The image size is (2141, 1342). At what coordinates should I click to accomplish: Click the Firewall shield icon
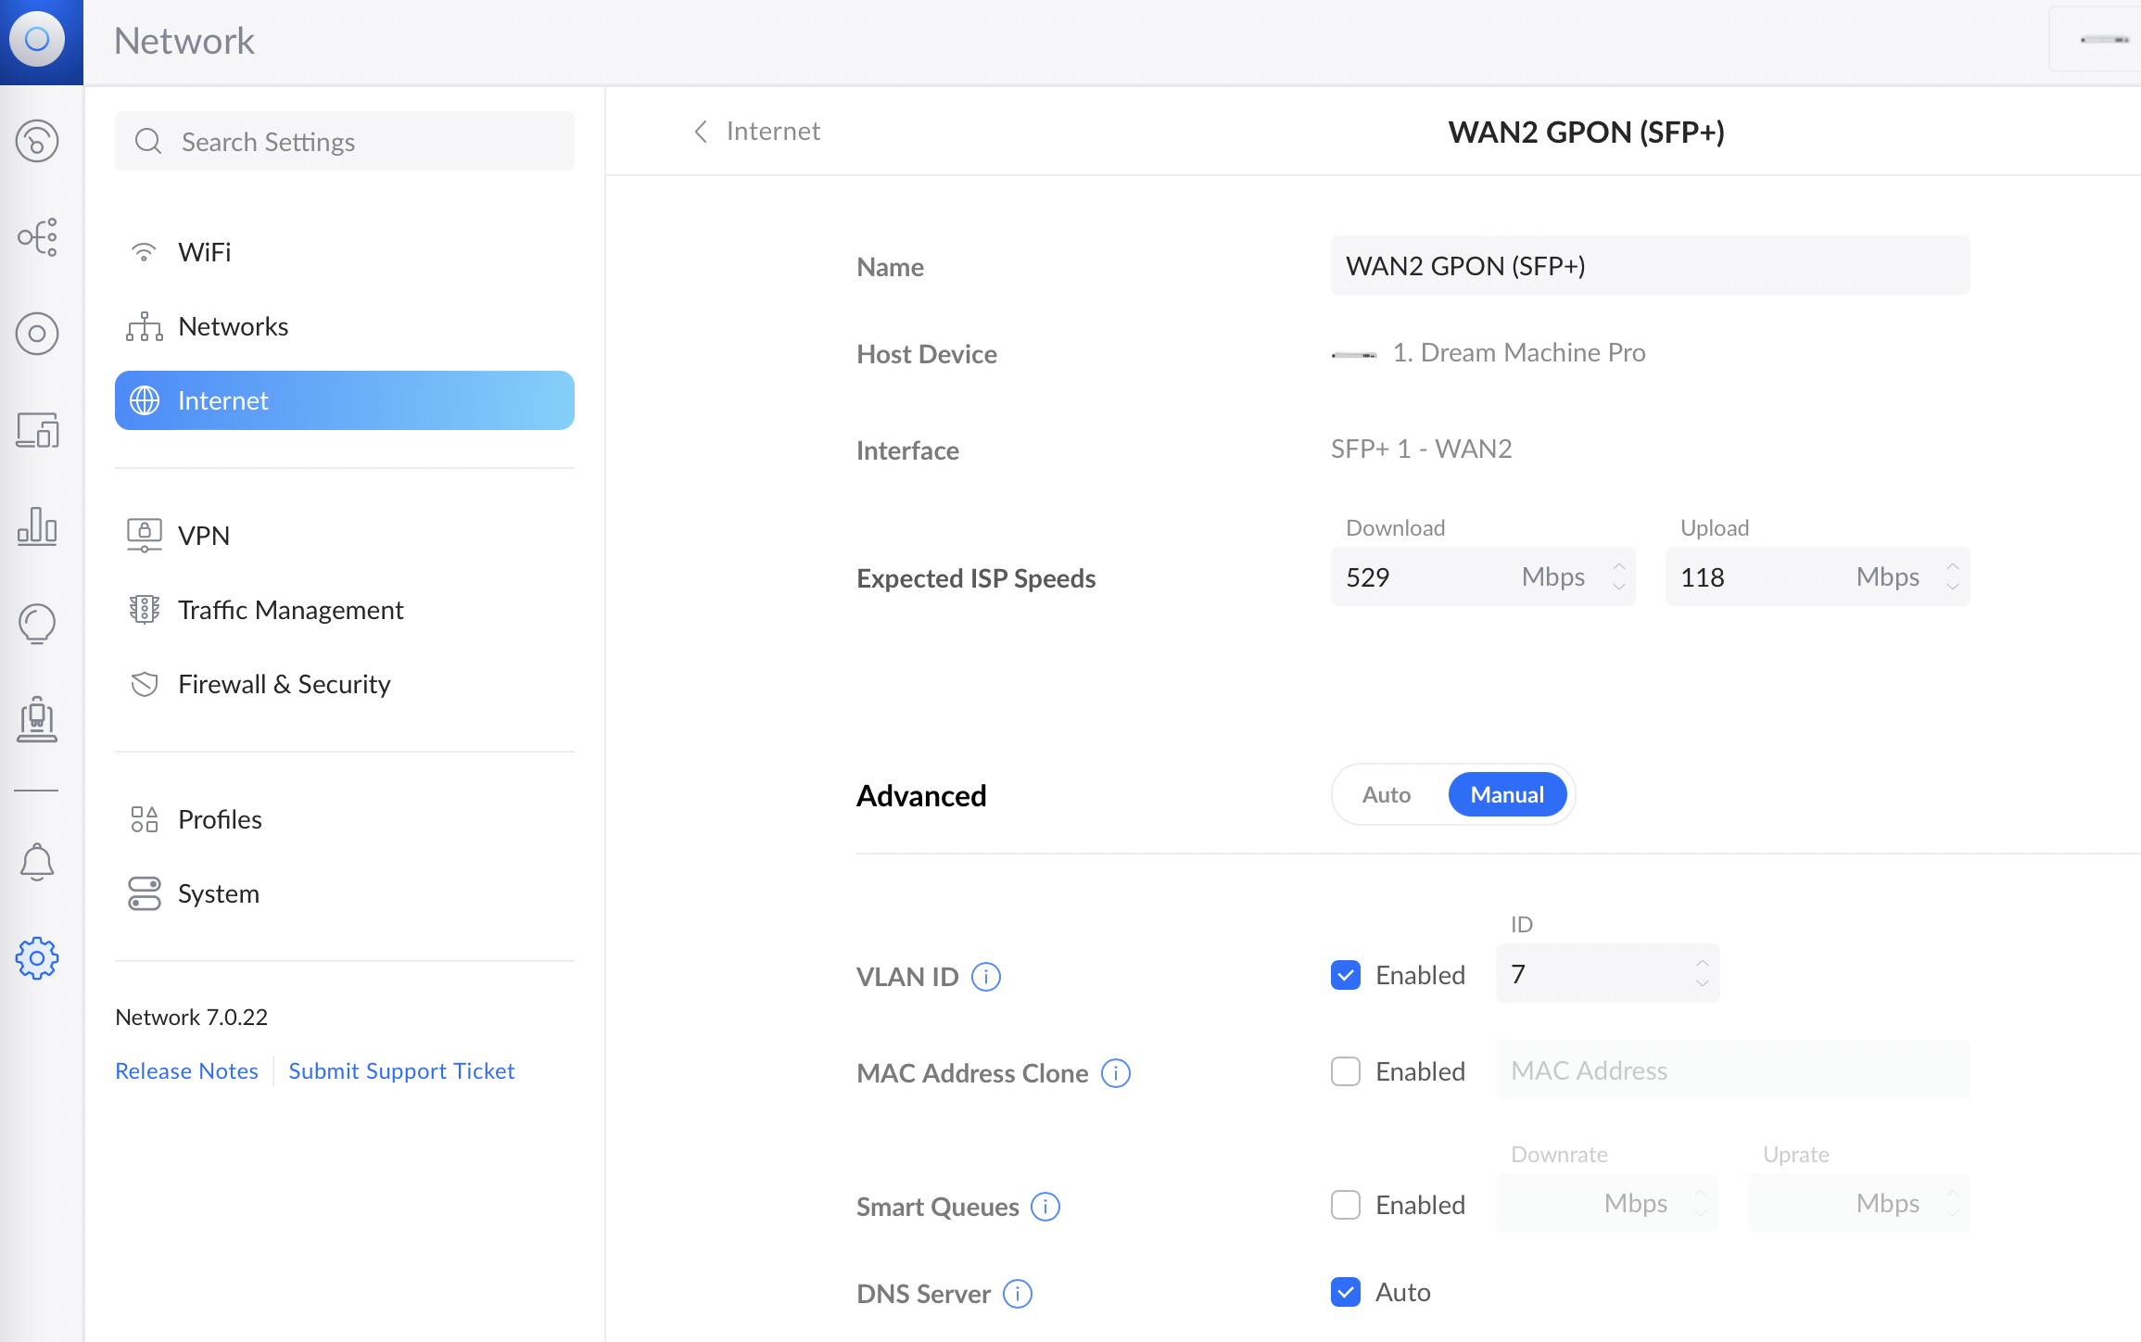tap(145, 684)
